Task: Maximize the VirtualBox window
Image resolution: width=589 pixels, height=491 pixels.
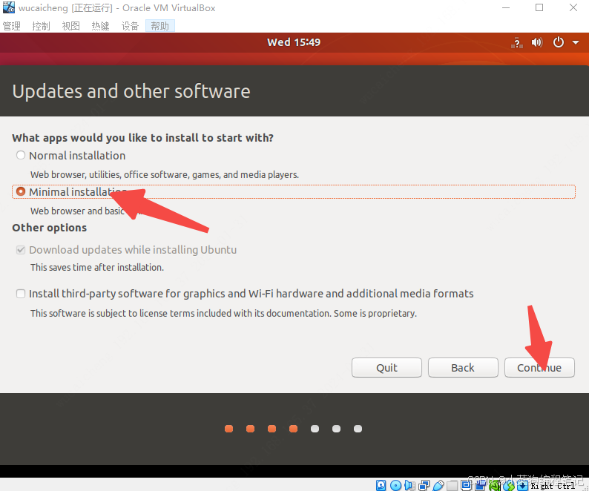Action: tap(539, 7)
